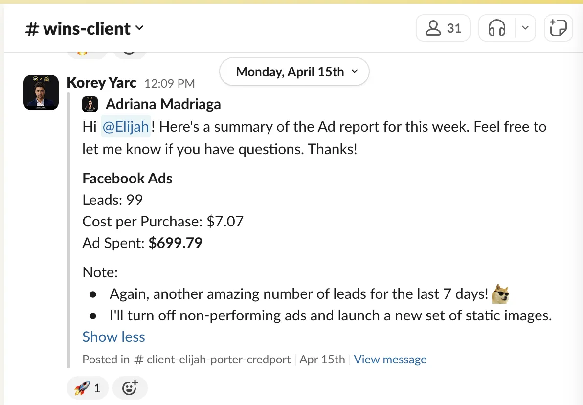Click the sunglasses doge emoji
583x405 pixels.
[x=500, y=294]
